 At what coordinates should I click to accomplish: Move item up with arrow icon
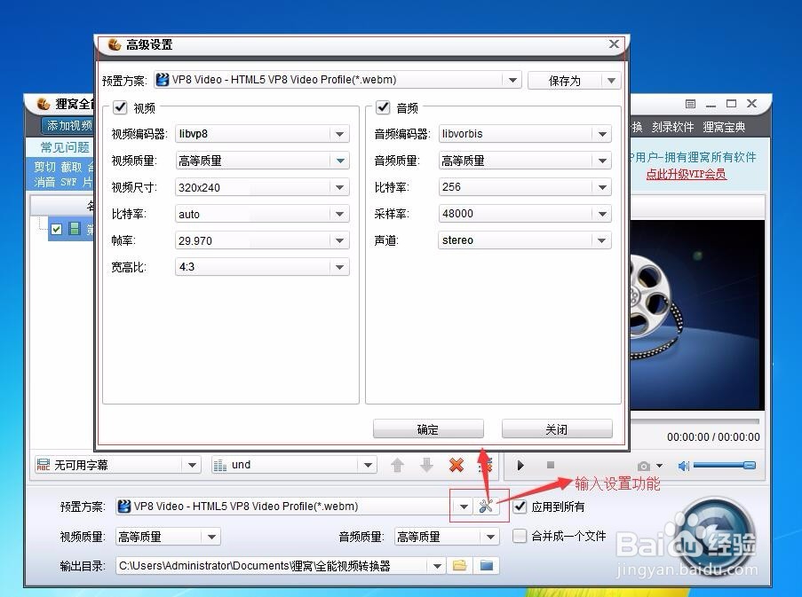coord(397,465)
